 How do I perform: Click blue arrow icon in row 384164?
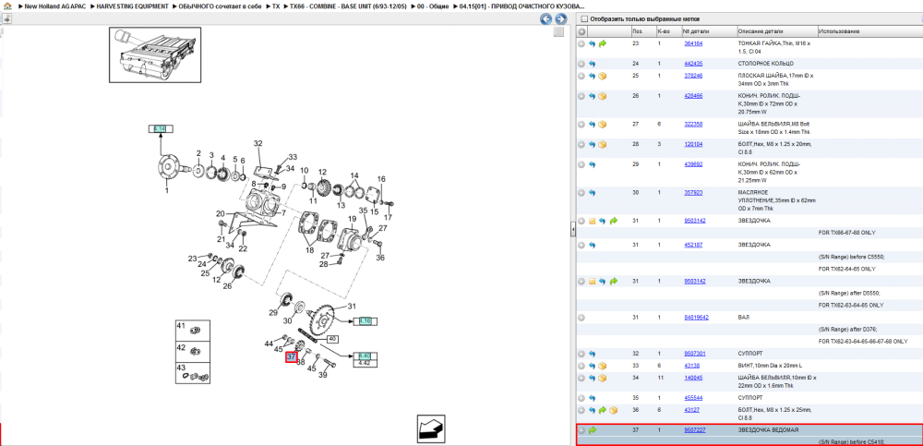pyautogui.click(x=593, y=43)
